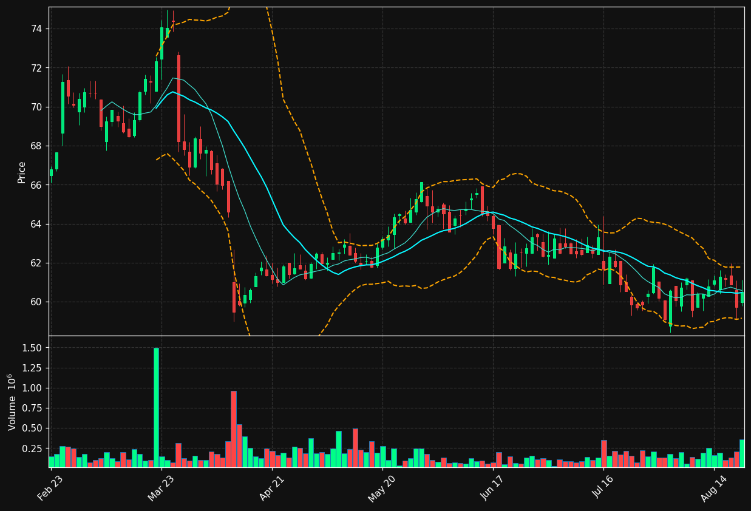Screen dimensions: 751x511
Task: Click the 'Aug 14' date label
Action: pyautogui.click(x=714, y=487)
